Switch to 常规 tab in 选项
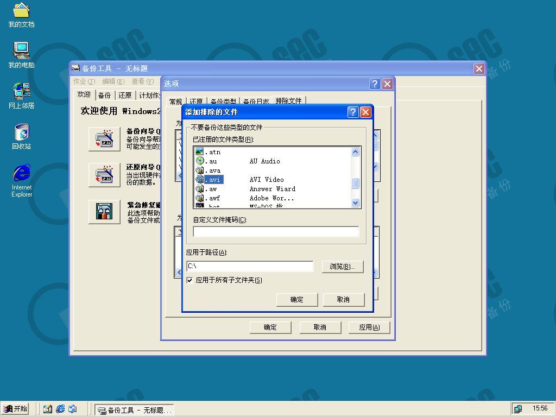The height and width of the screenshot is (417, 556). pos(176,102)
